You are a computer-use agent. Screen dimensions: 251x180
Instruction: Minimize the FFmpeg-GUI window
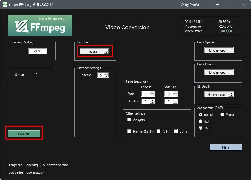coord(217,4)
